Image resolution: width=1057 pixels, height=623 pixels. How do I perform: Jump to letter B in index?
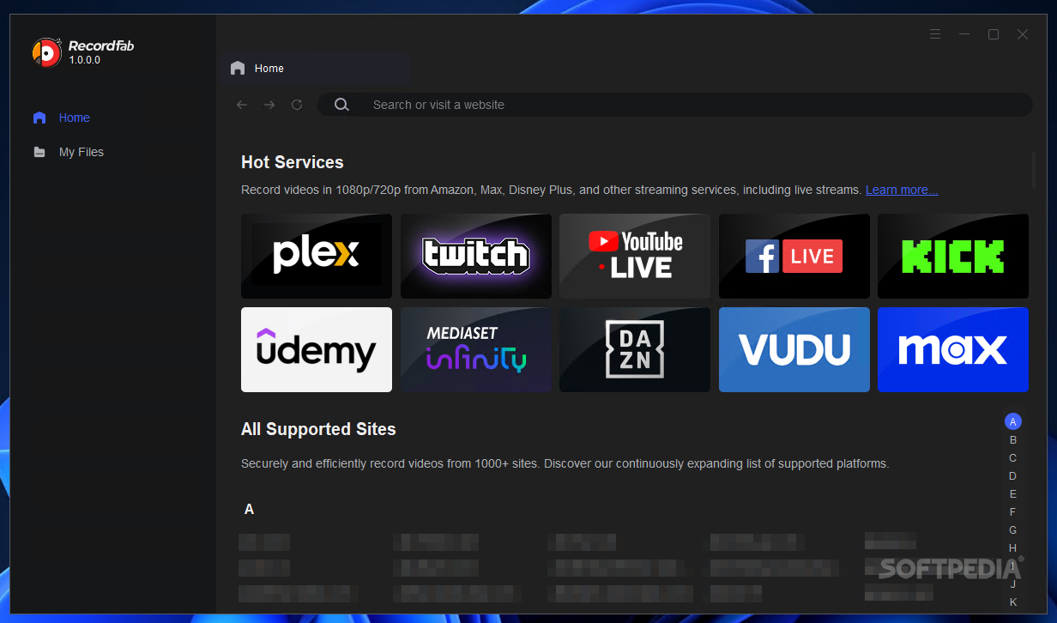1013,439
